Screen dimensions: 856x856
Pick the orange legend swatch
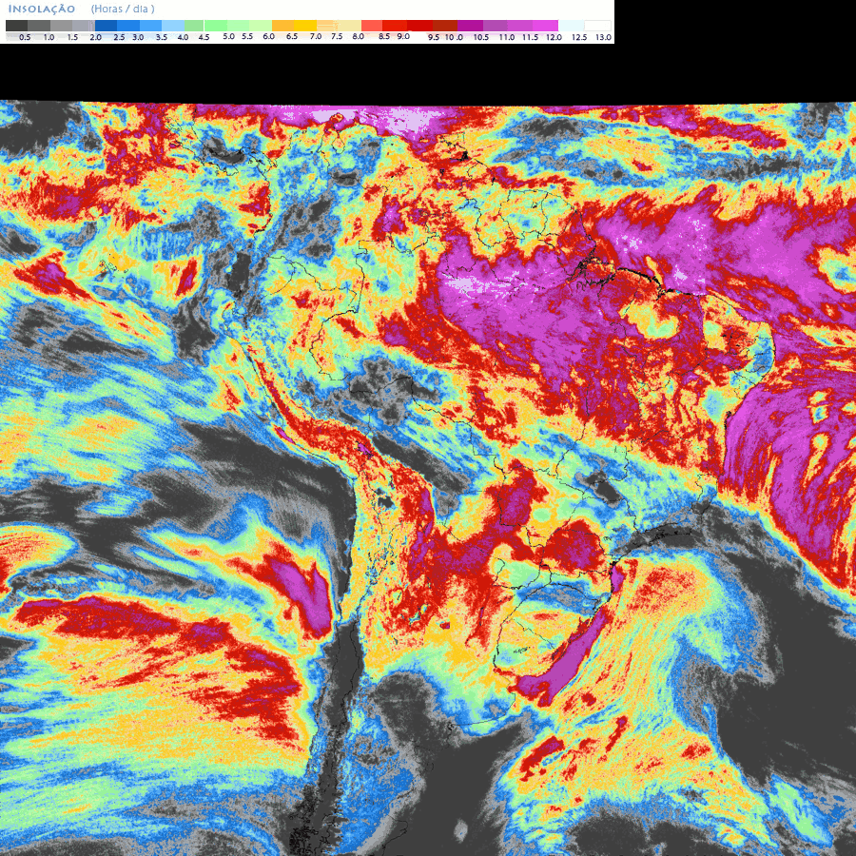[282, 26]
